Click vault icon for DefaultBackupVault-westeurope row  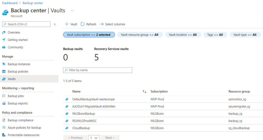pos(67,99)
